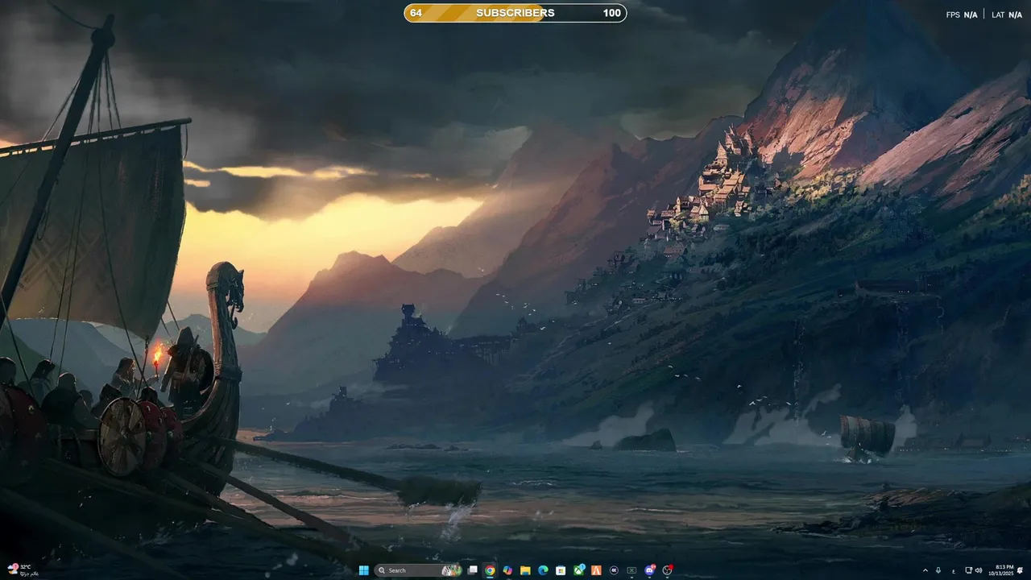Show hidden system tray icons
Viewport: 1031px width, 580px height.
point(925,570)
